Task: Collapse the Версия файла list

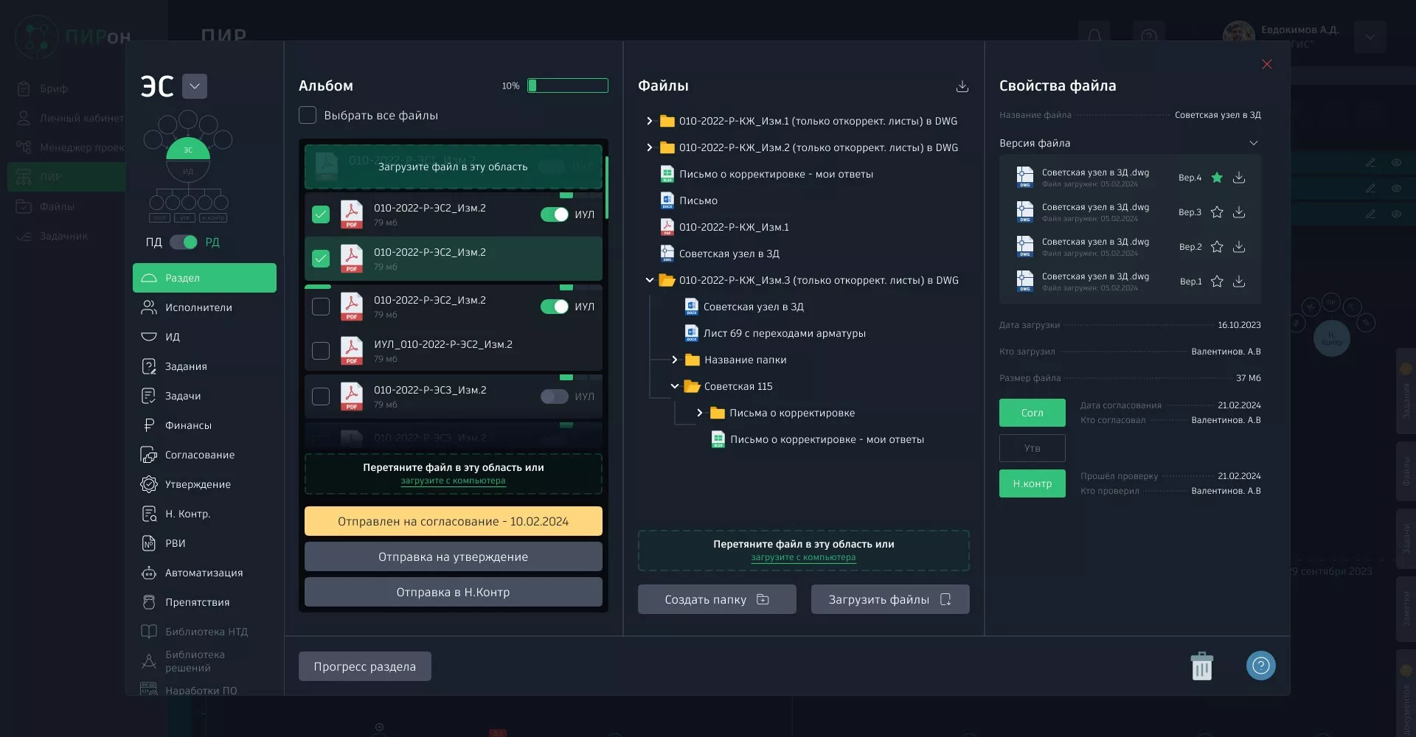Action: [1253, 143]
